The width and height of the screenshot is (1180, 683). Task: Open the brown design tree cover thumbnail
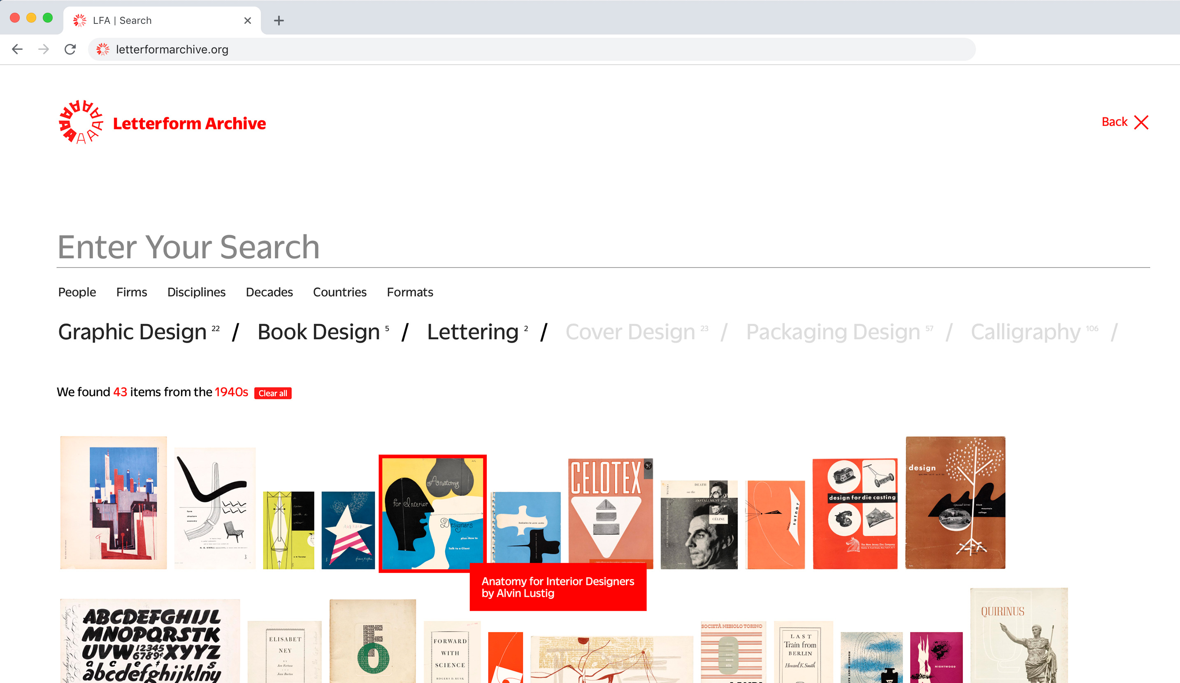point(955,503)
